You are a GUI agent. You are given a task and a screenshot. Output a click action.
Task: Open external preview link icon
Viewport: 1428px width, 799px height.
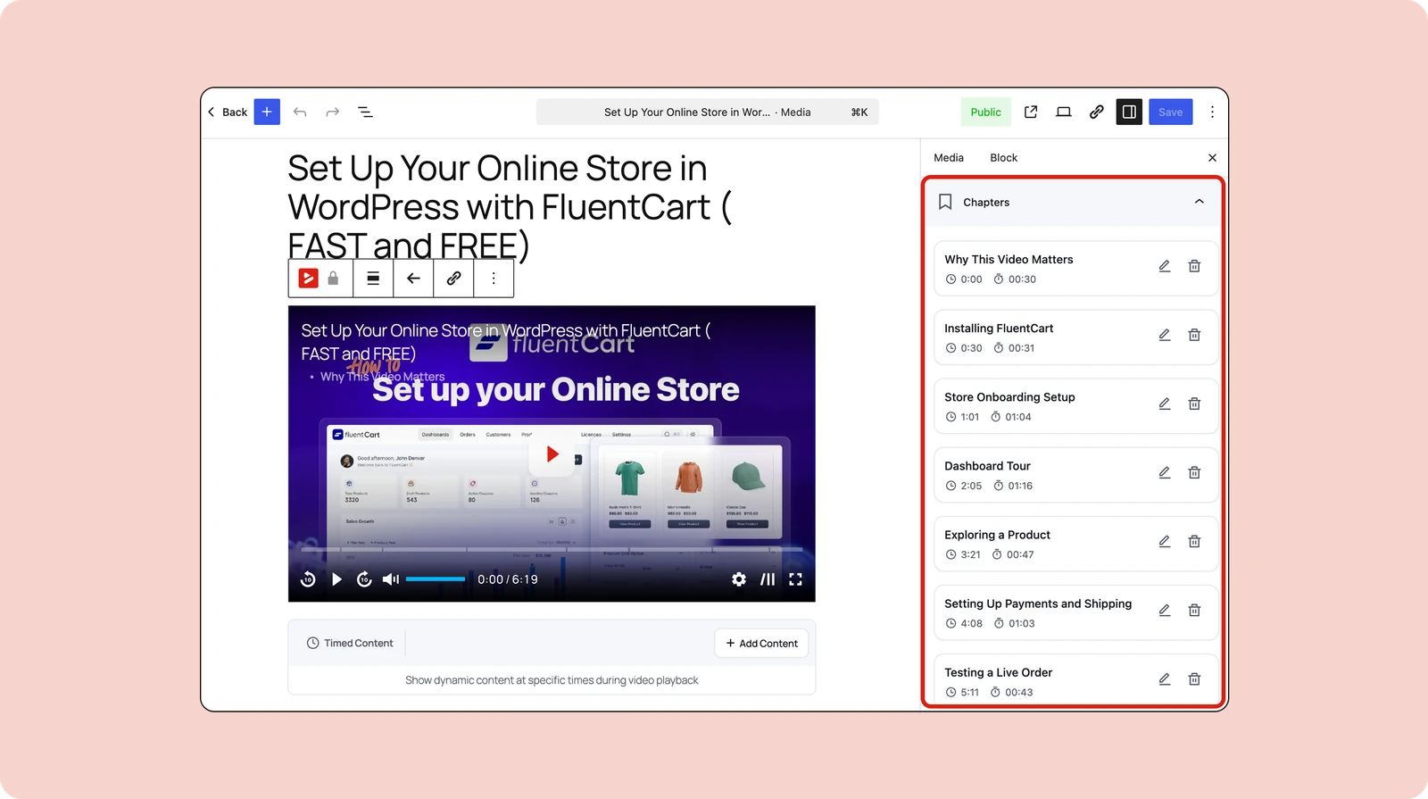pos(1031,112)
